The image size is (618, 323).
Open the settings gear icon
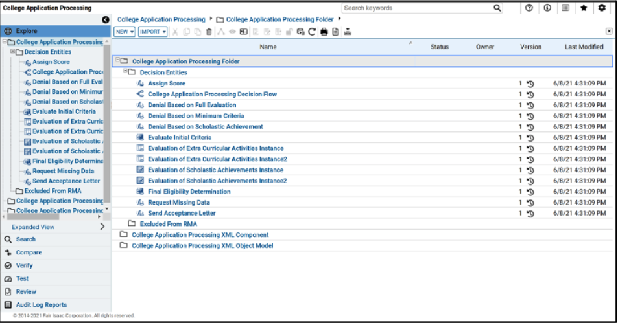pos(602,8)
